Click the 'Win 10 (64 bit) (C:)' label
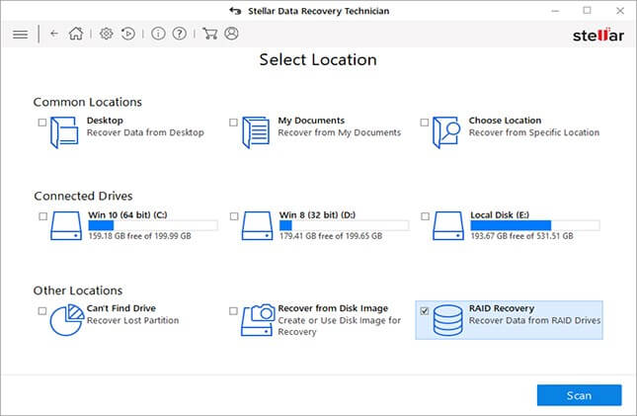 click(x=127, y=214)
